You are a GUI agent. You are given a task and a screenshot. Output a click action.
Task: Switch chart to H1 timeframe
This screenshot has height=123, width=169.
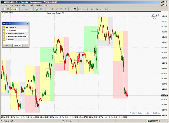point(88,9)
